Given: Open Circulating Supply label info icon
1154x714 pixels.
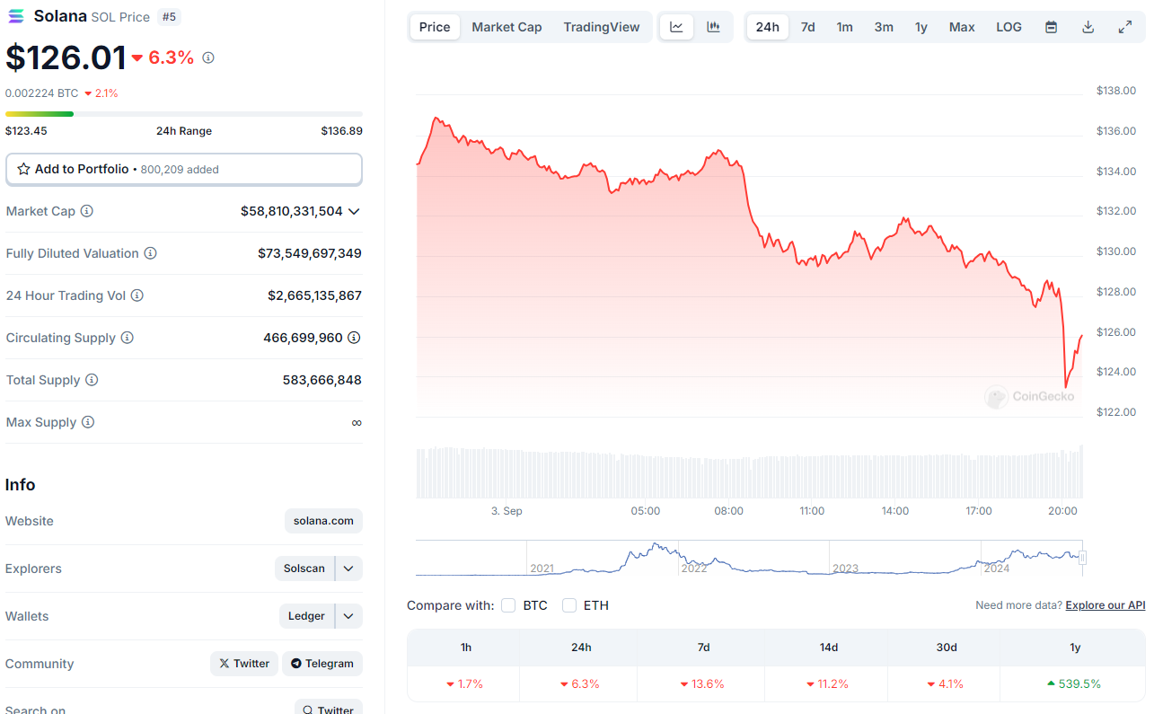Looking at the screenshot, I should (x=127, y=338).
